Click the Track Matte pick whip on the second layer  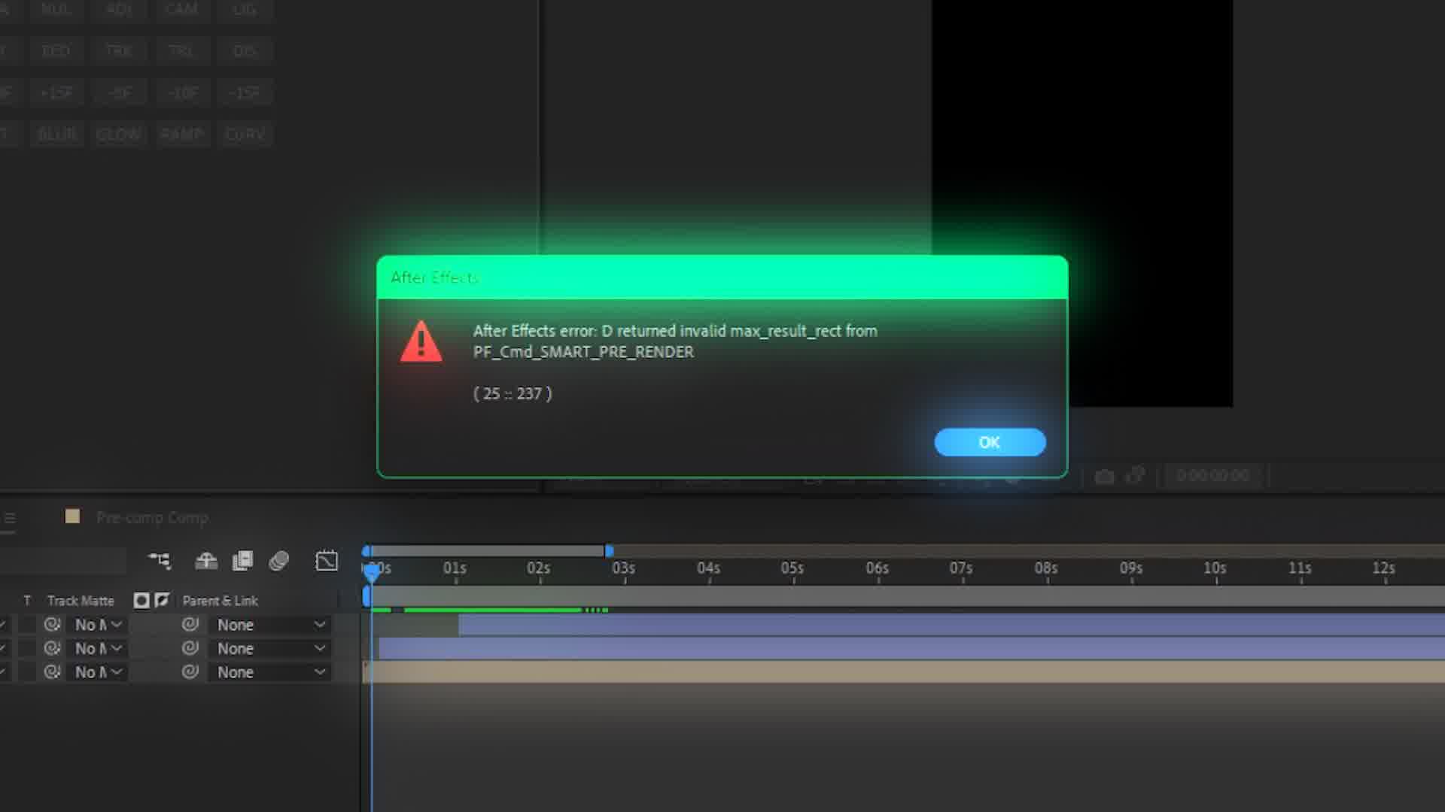coord(51,648)
